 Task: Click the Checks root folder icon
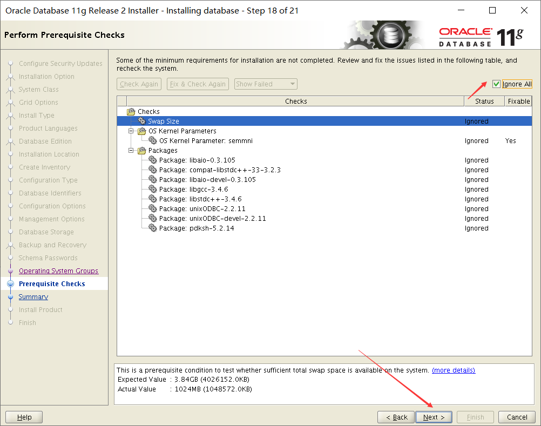tap(131, 111)
